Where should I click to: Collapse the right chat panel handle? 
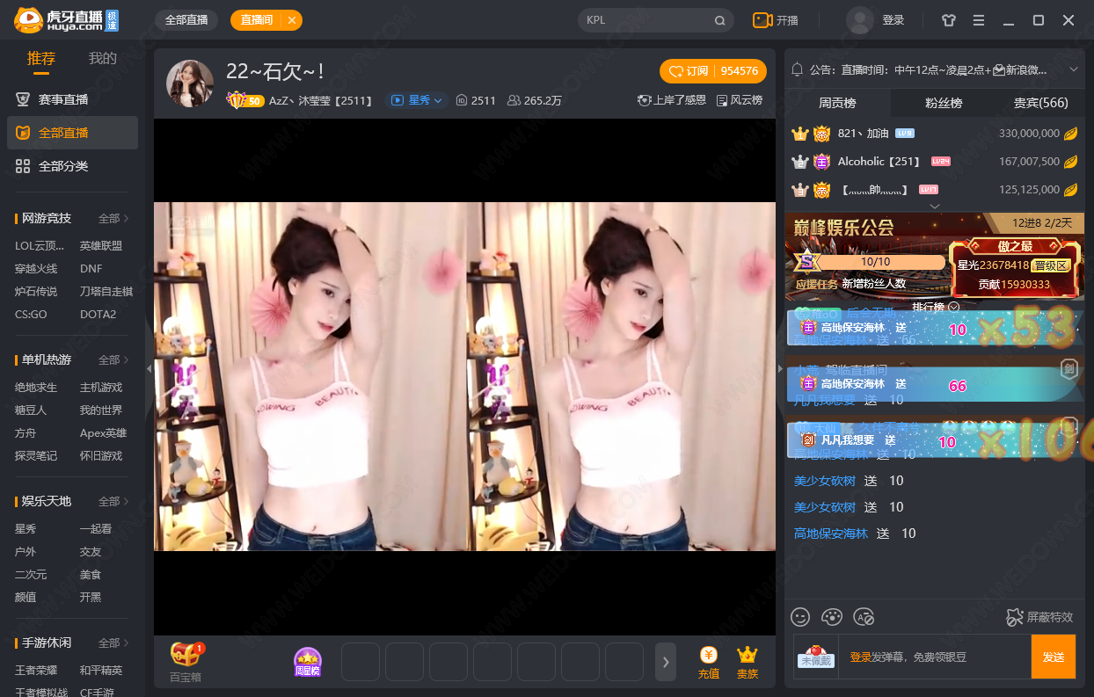point(780,369)
